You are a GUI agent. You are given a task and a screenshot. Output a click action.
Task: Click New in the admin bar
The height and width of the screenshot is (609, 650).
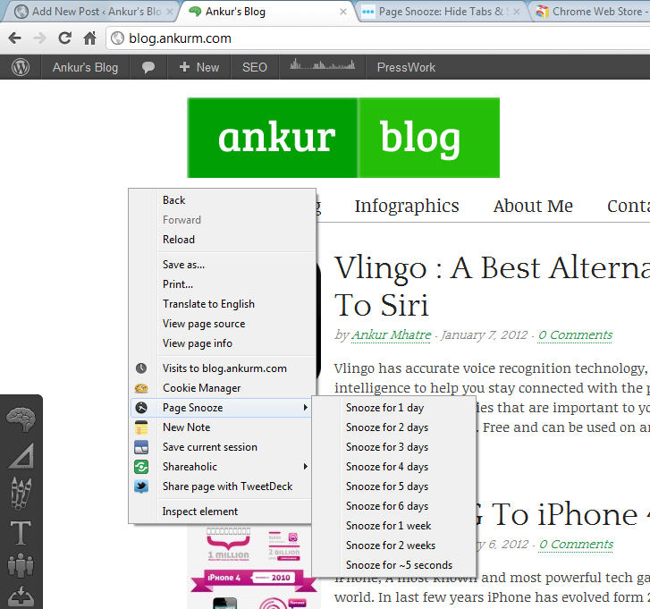[x=199, y=67]
